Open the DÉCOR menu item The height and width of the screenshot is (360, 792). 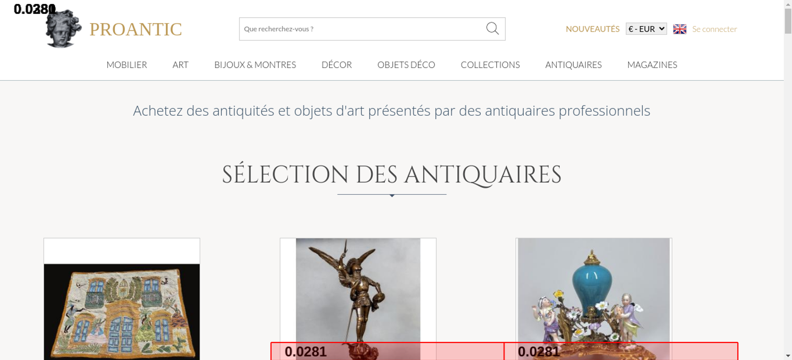point(337,65)
